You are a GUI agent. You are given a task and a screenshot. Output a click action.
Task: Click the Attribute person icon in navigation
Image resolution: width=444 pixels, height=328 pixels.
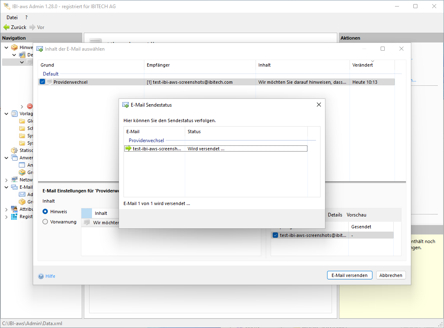pos(15,209)
